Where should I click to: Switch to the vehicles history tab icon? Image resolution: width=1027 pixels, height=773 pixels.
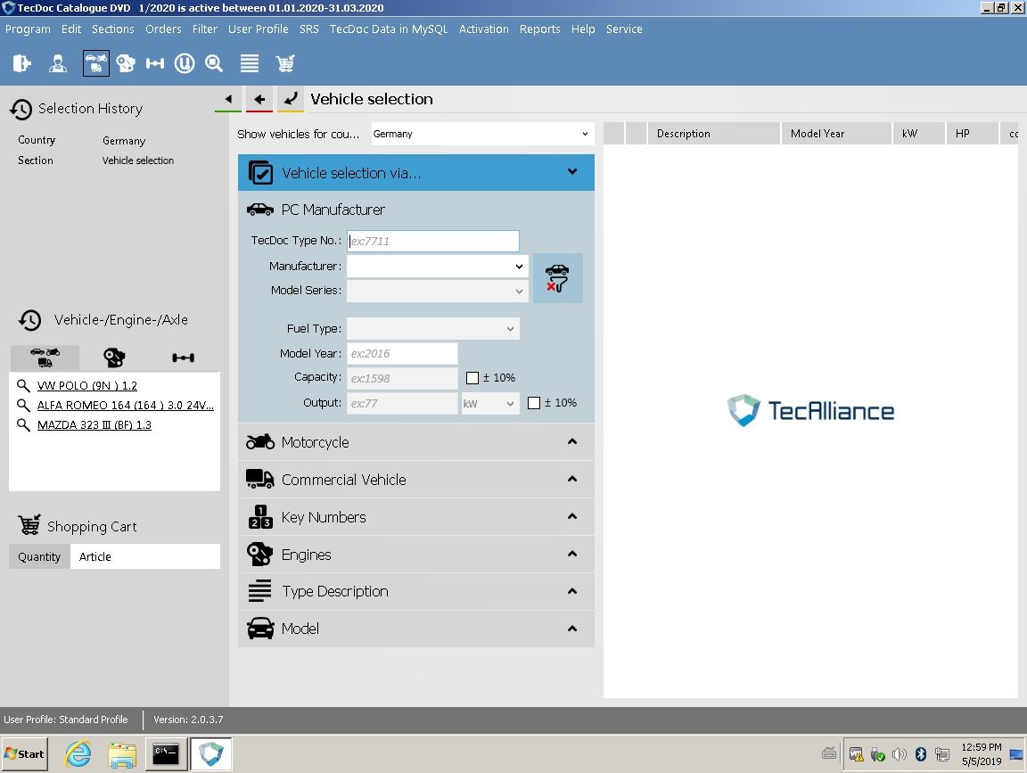45,358
